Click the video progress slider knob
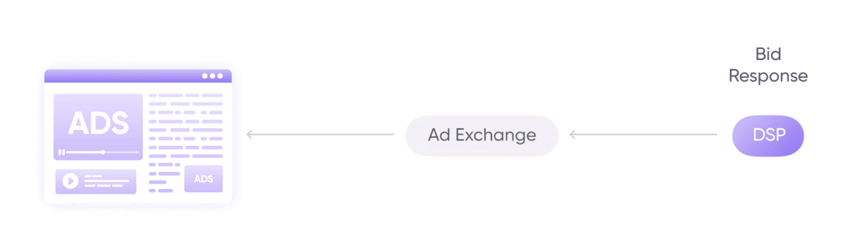 tap(103, 152)
